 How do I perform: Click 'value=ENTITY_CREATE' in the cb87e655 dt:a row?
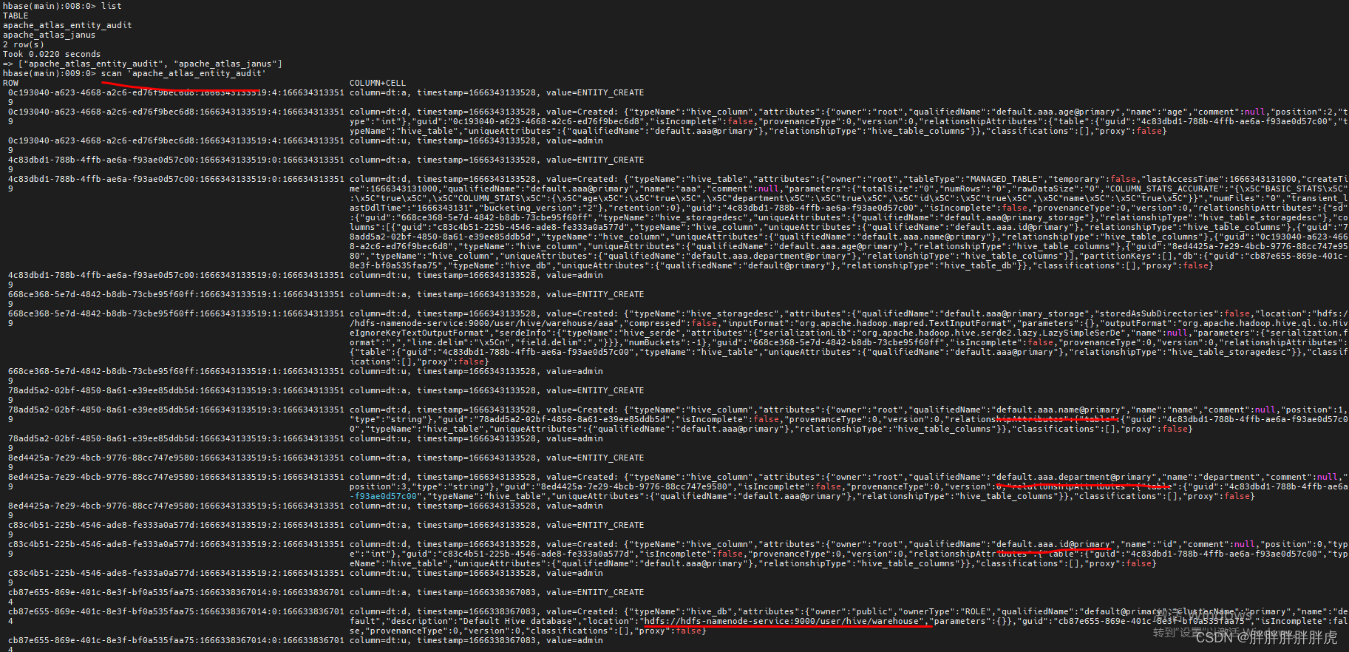[x=595, y=592]
